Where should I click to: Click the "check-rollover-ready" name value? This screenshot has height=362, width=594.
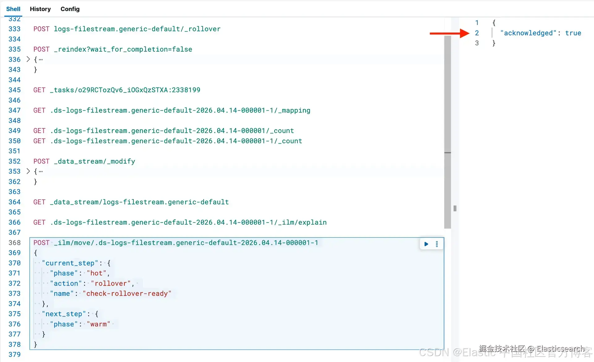click(x=127, y=293)
